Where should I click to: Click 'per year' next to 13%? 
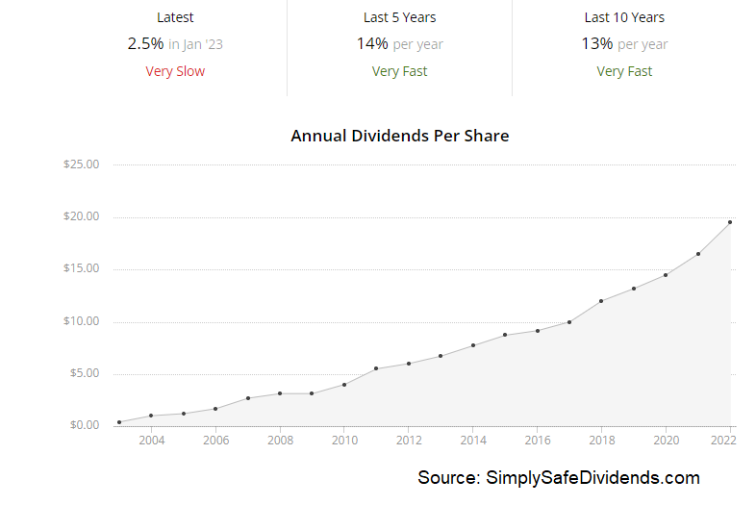[643, 44]
